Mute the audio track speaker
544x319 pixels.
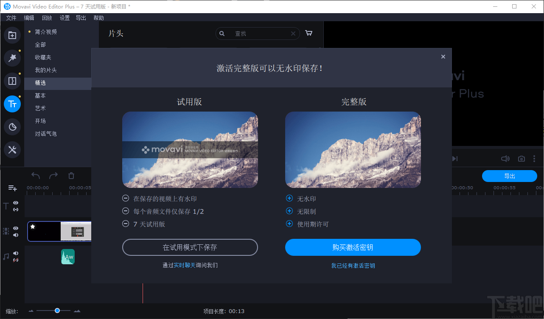pos(16,253)
